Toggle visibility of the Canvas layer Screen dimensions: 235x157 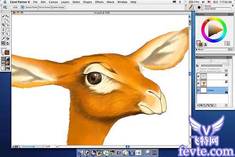coord(198,90)
